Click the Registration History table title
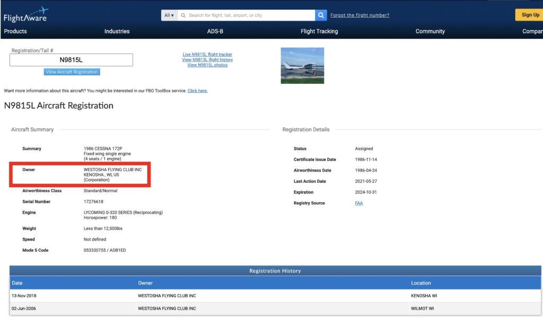Screen dimensions: 543x317 click(275, 271)
